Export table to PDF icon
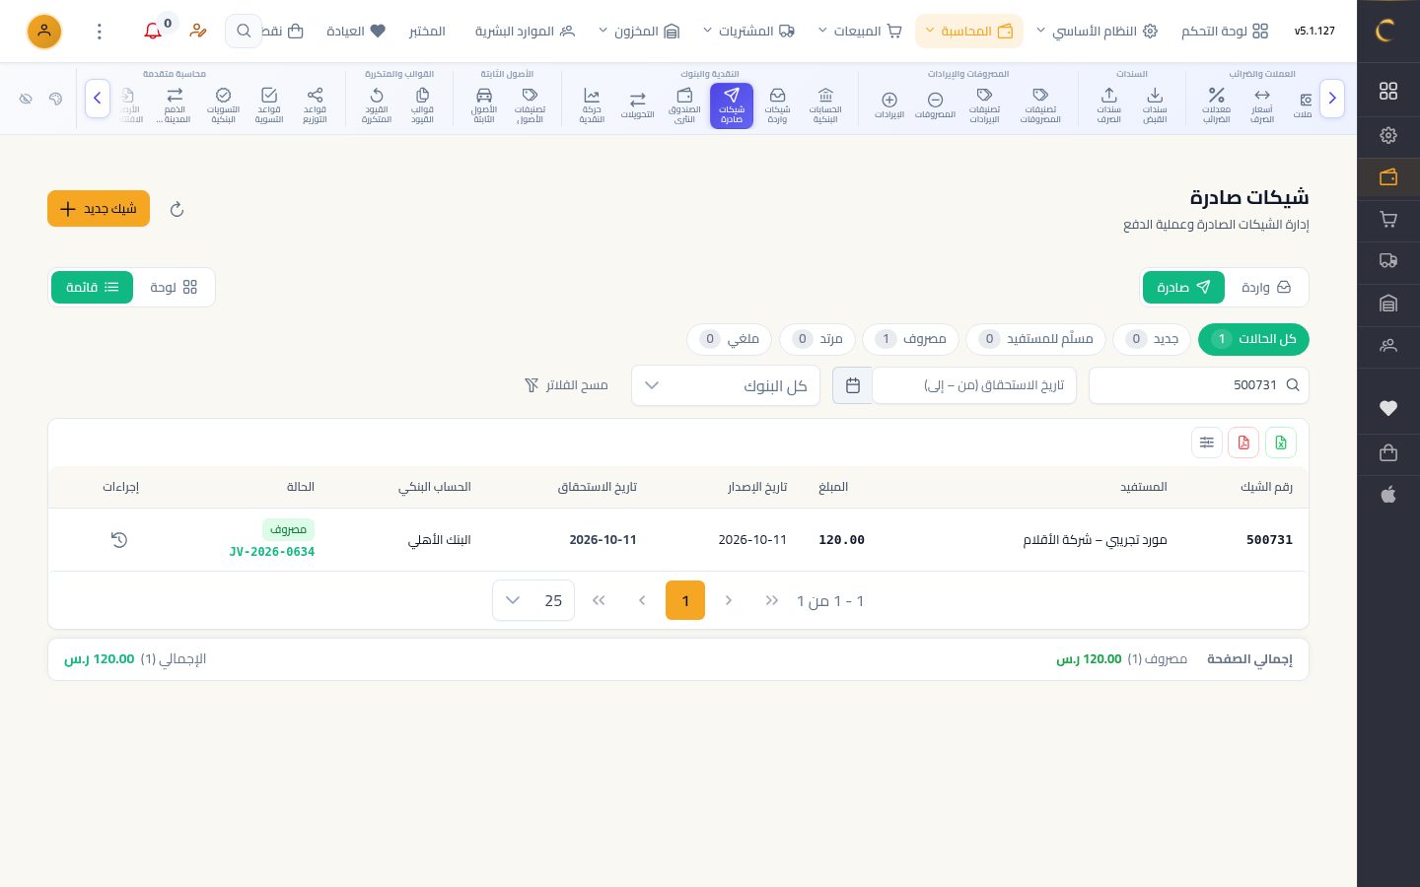Screen dimensions: 1420x887 [x=1243, y=443]
